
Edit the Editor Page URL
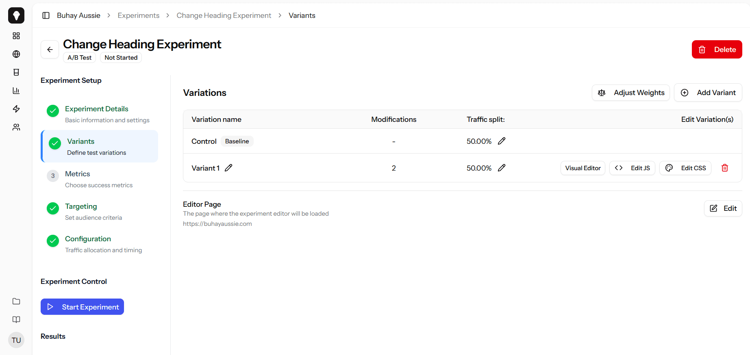click(723, 208)
